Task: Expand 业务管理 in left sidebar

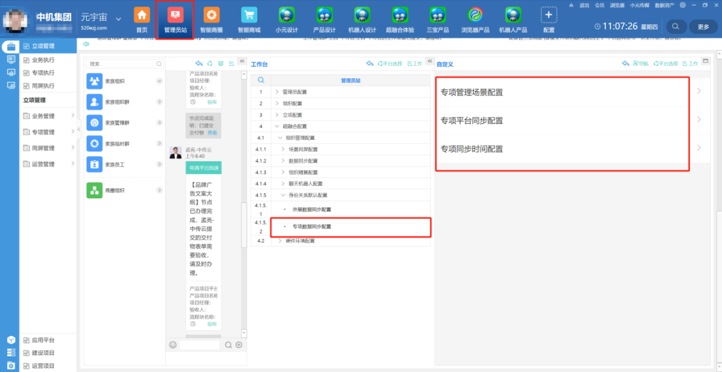Action: [x=48, y=116]
